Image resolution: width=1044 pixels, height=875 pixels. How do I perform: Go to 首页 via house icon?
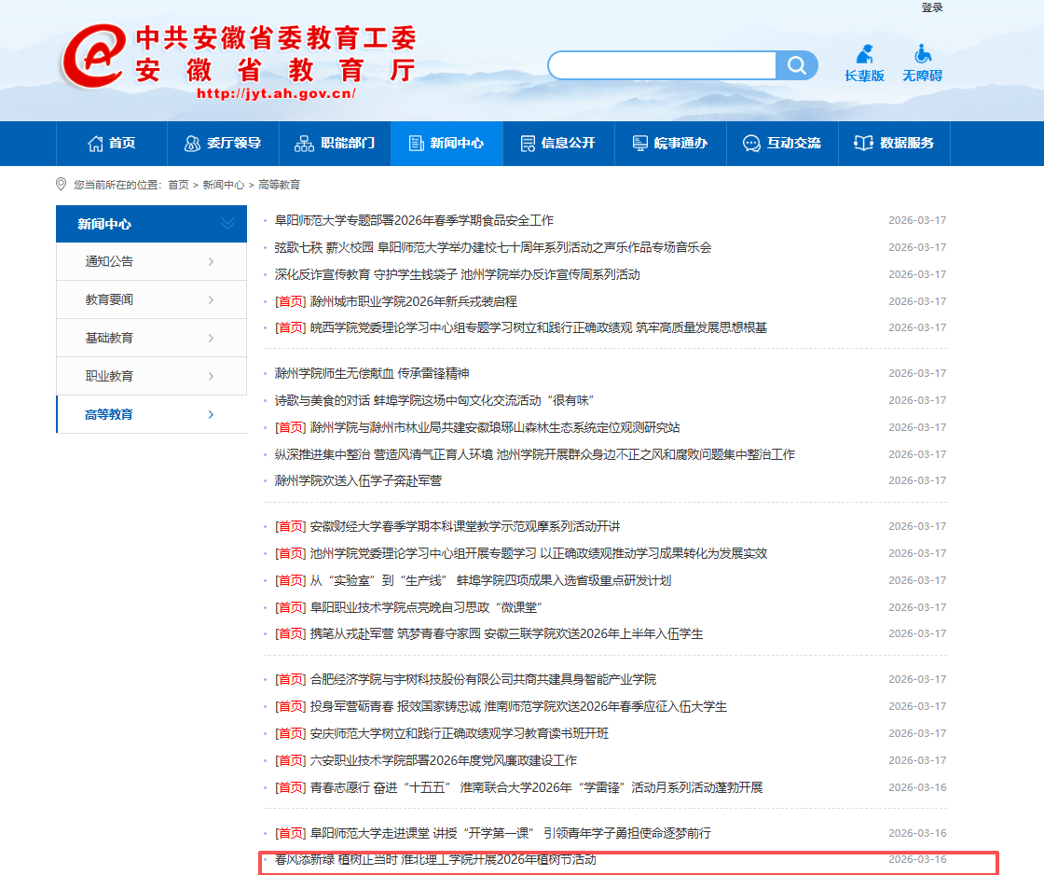click(96, 144)
